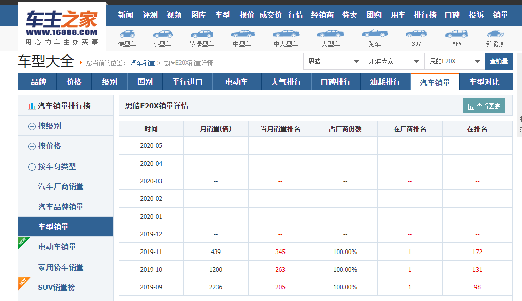The image size is (522, 301).
Task: Click the 占厂商份额 column header
Action: 345,129
